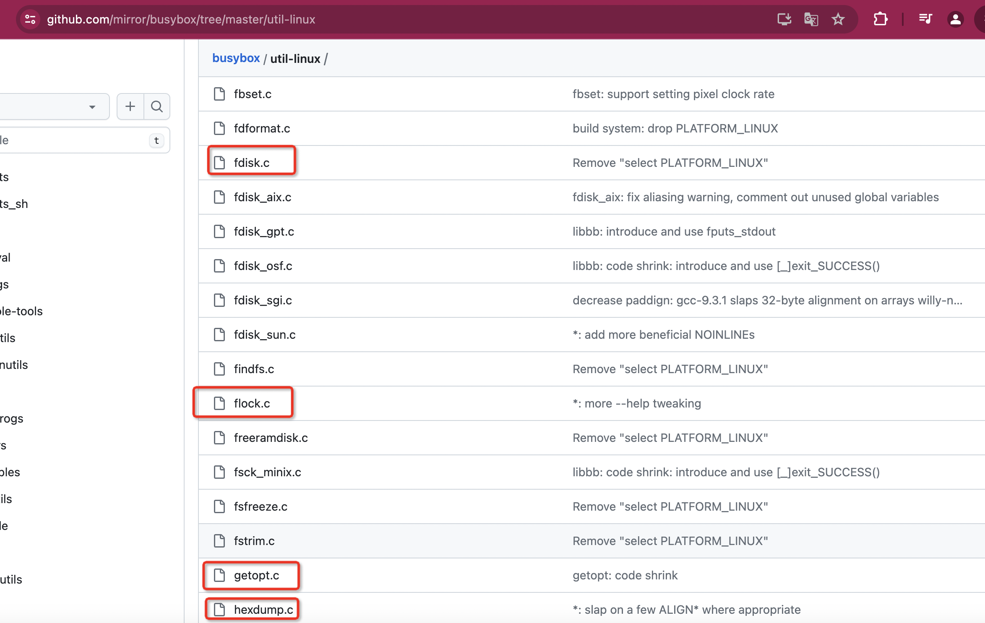985x623 pixels.
Task: Open commit 'decrease paddign: gcc-9.3.1 slaps'
Action: click(768, 300)
